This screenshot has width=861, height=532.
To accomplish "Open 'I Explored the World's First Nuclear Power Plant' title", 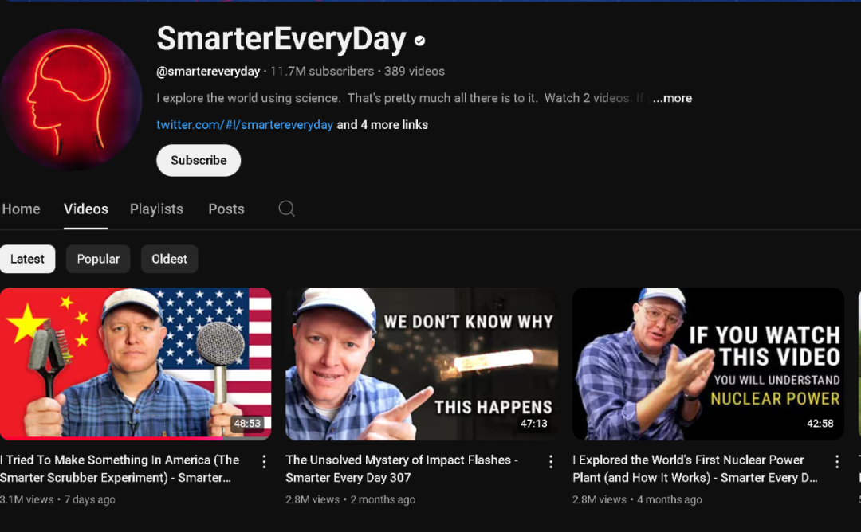I will coord(695,468).
